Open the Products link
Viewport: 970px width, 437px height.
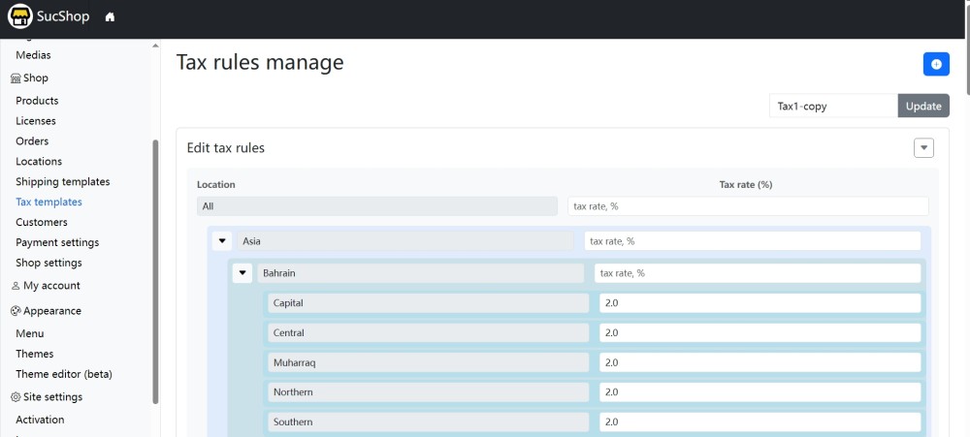[37, 101]
